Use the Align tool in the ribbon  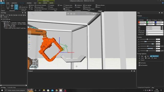(31, 9)
